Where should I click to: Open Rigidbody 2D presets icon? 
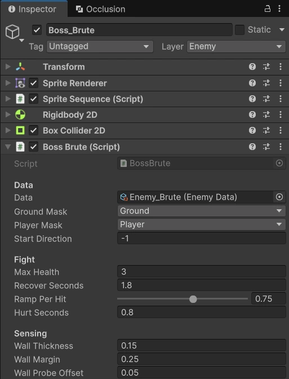point(266,114)
